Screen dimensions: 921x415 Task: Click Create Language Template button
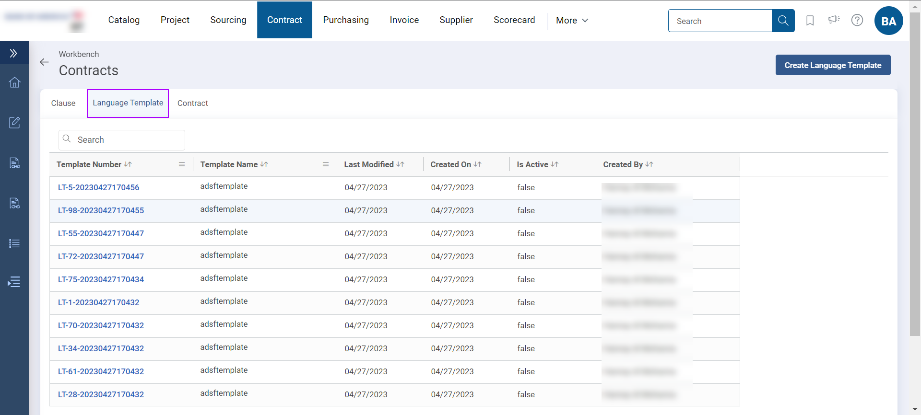pyautogui.click(x=833, y=65)
